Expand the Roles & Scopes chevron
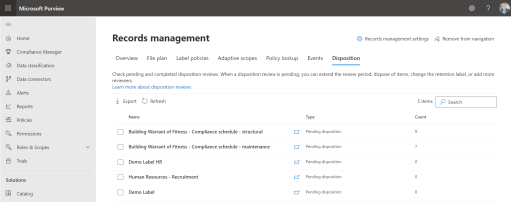 (88, 147)
